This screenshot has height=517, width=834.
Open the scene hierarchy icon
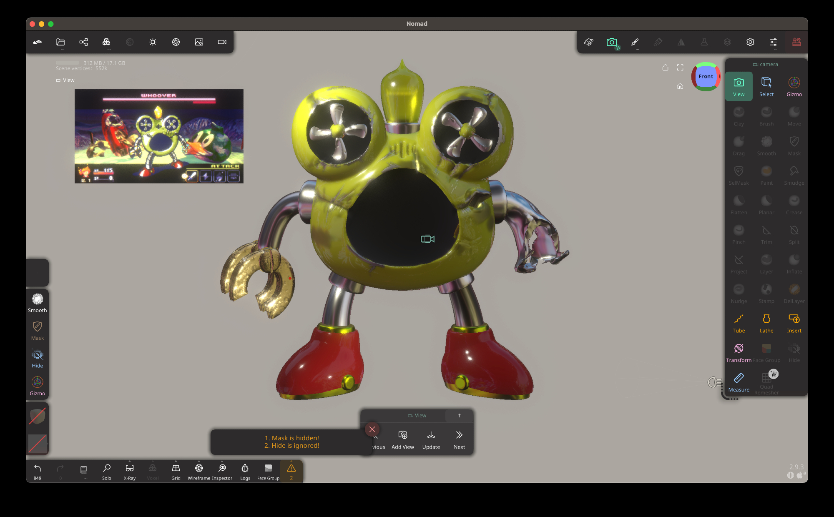tap(83, 42)
